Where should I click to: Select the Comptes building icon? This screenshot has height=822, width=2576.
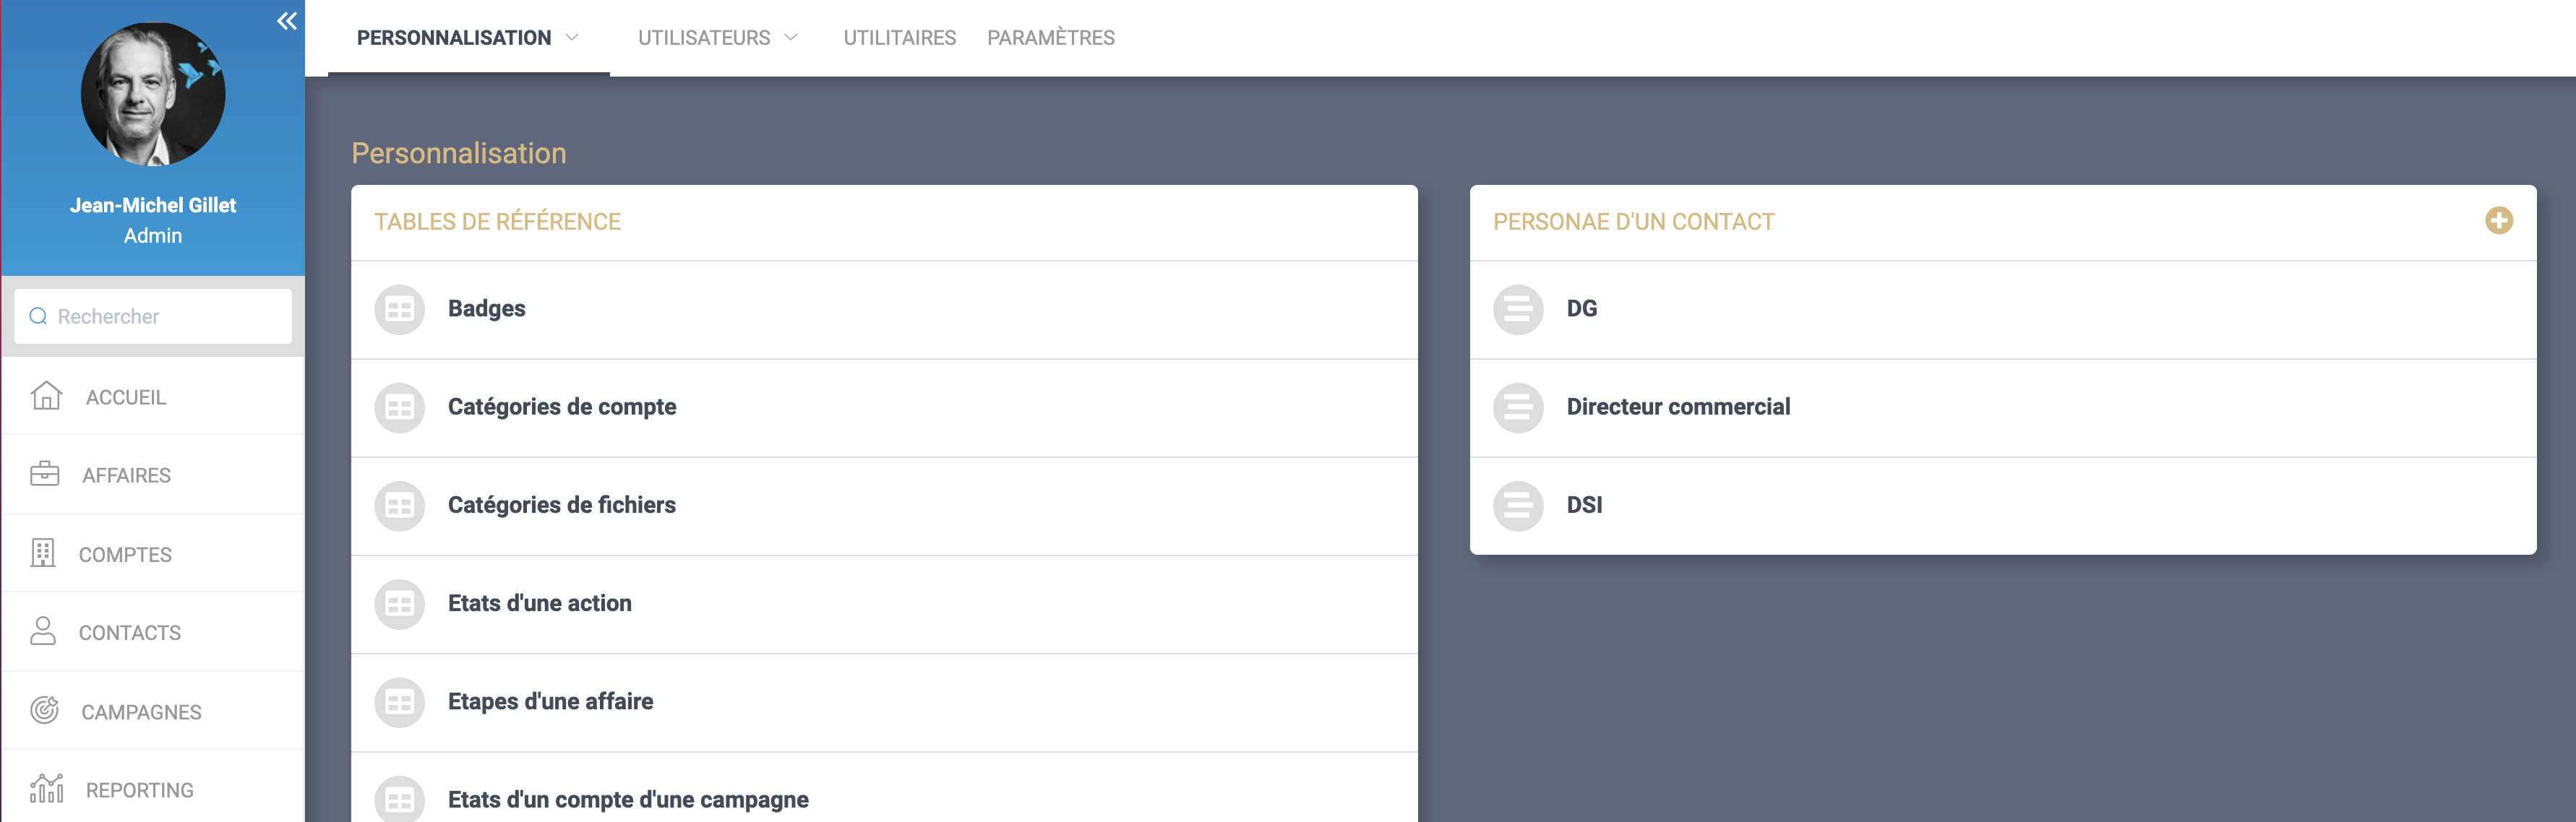[43, 553]
